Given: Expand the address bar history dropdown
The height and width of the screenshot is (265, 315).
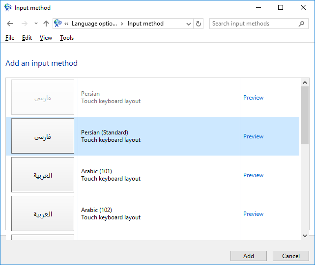Looking at the screenshot, I should (x=189, y=24).
